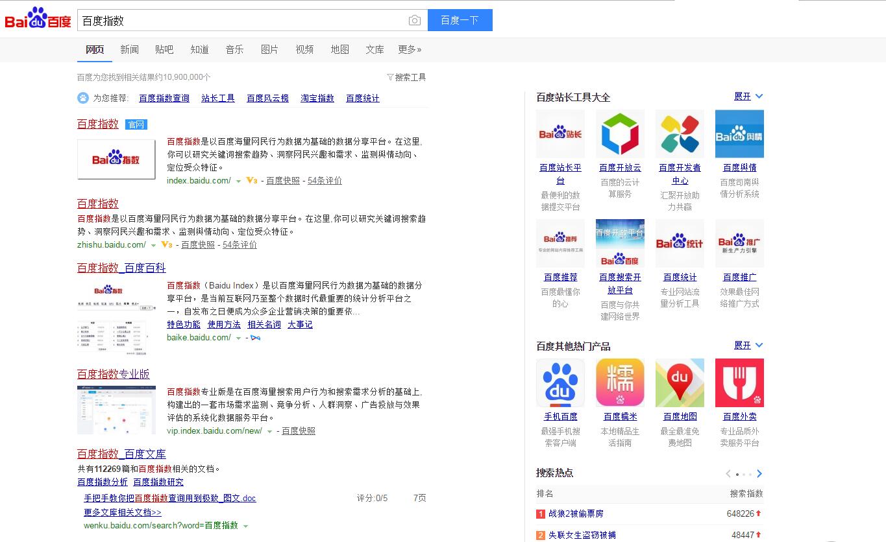886x542 pixels.
Task: Open the 百度站长平台 logo icon
Action: click(x=560, y=133)
